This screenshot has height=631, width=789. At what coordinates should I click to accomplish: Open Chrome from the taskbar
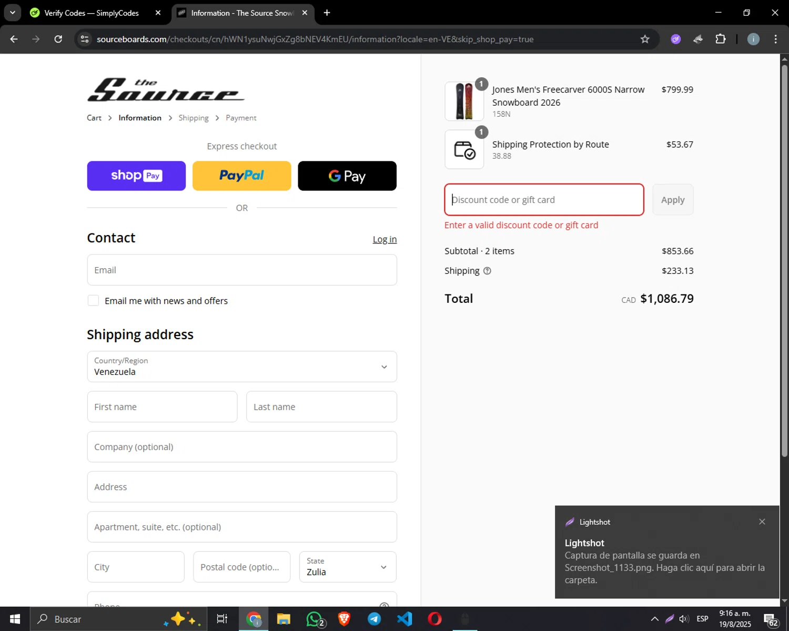(x=254, y=619)
